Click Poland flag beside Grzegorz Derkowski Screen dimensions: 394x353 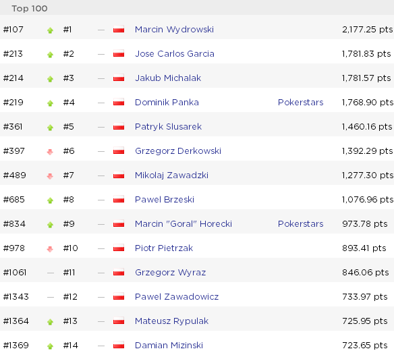119,151
